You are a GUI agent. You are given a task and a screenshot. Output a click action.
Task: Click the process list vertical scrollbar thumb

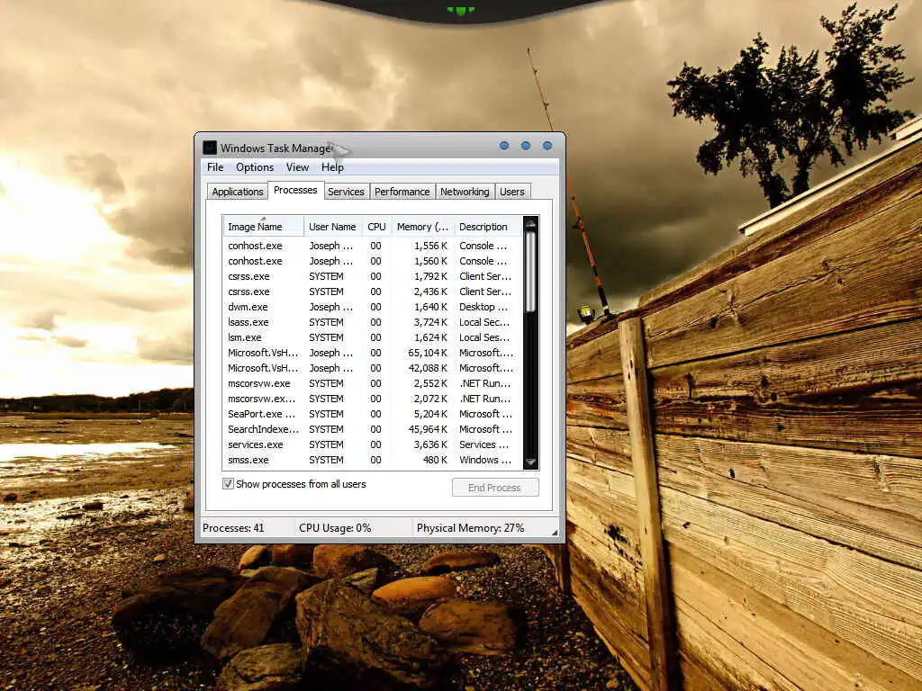pyautogui.click(x=530, y=272)
